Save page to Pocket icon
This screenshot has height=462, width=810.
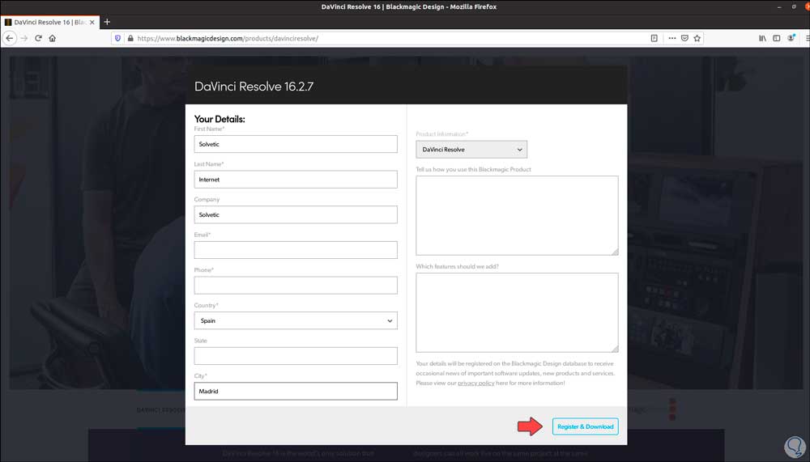tap(684, 38)
